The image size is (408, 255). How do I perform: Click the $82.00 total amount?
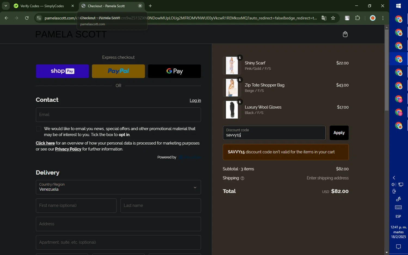340,191
